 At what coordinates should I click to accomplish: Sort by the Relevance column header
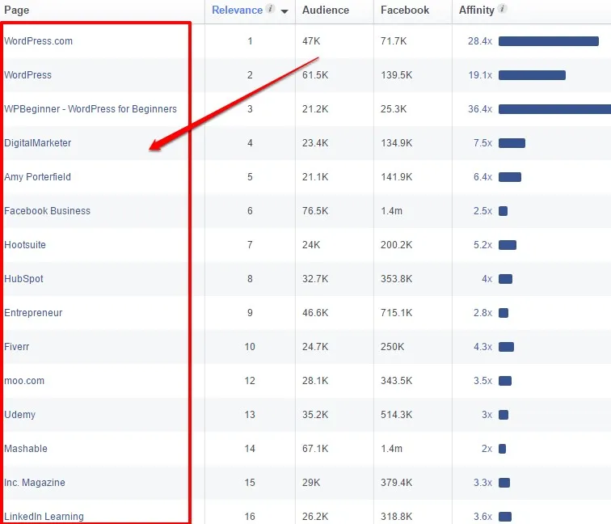237,11
